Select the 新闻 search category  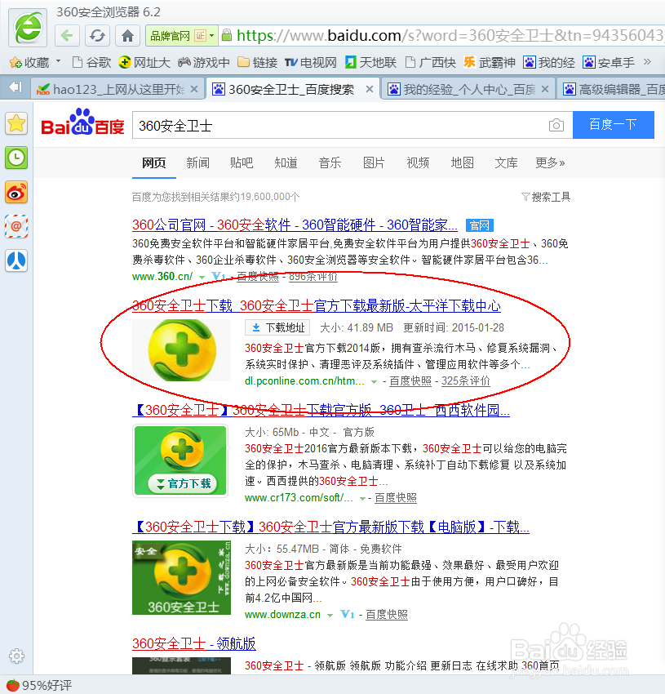(x=197, y=162)
